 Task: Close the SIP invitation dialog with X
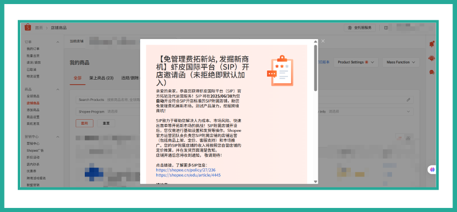[x=323, y=41]
